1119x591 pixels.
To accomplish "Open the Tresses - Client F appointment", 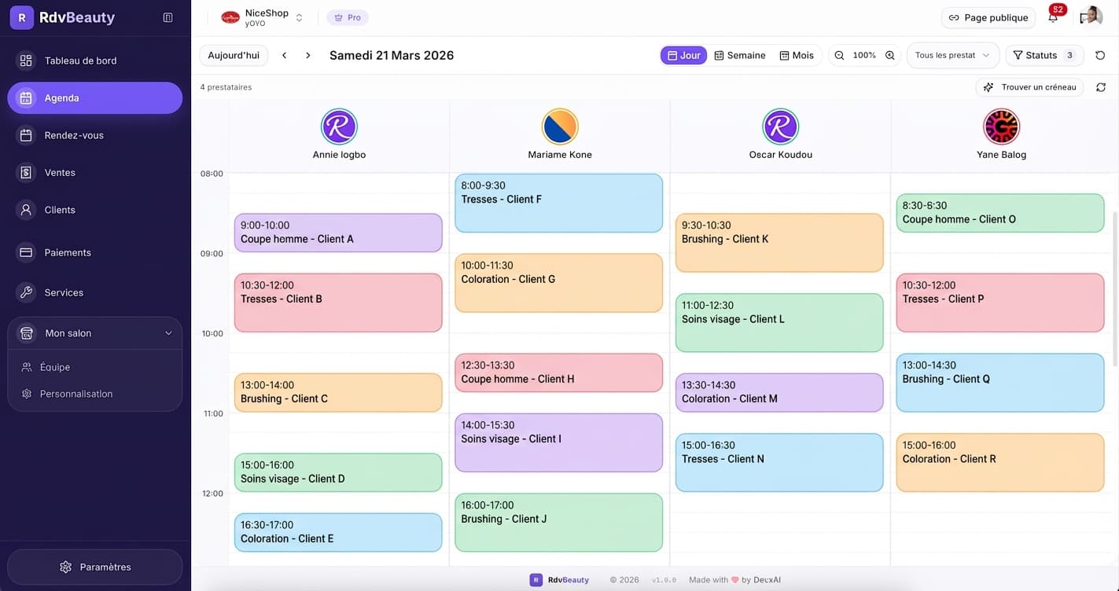I will 558,203.
